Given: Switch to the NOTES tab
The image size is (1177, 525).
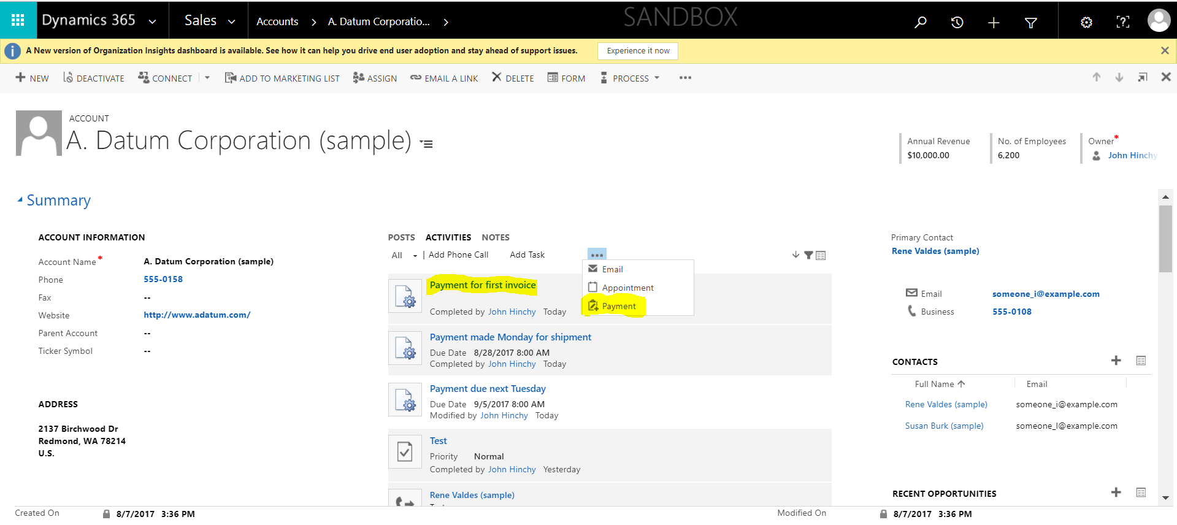Looking at the screenshot, I should [496, 237].
